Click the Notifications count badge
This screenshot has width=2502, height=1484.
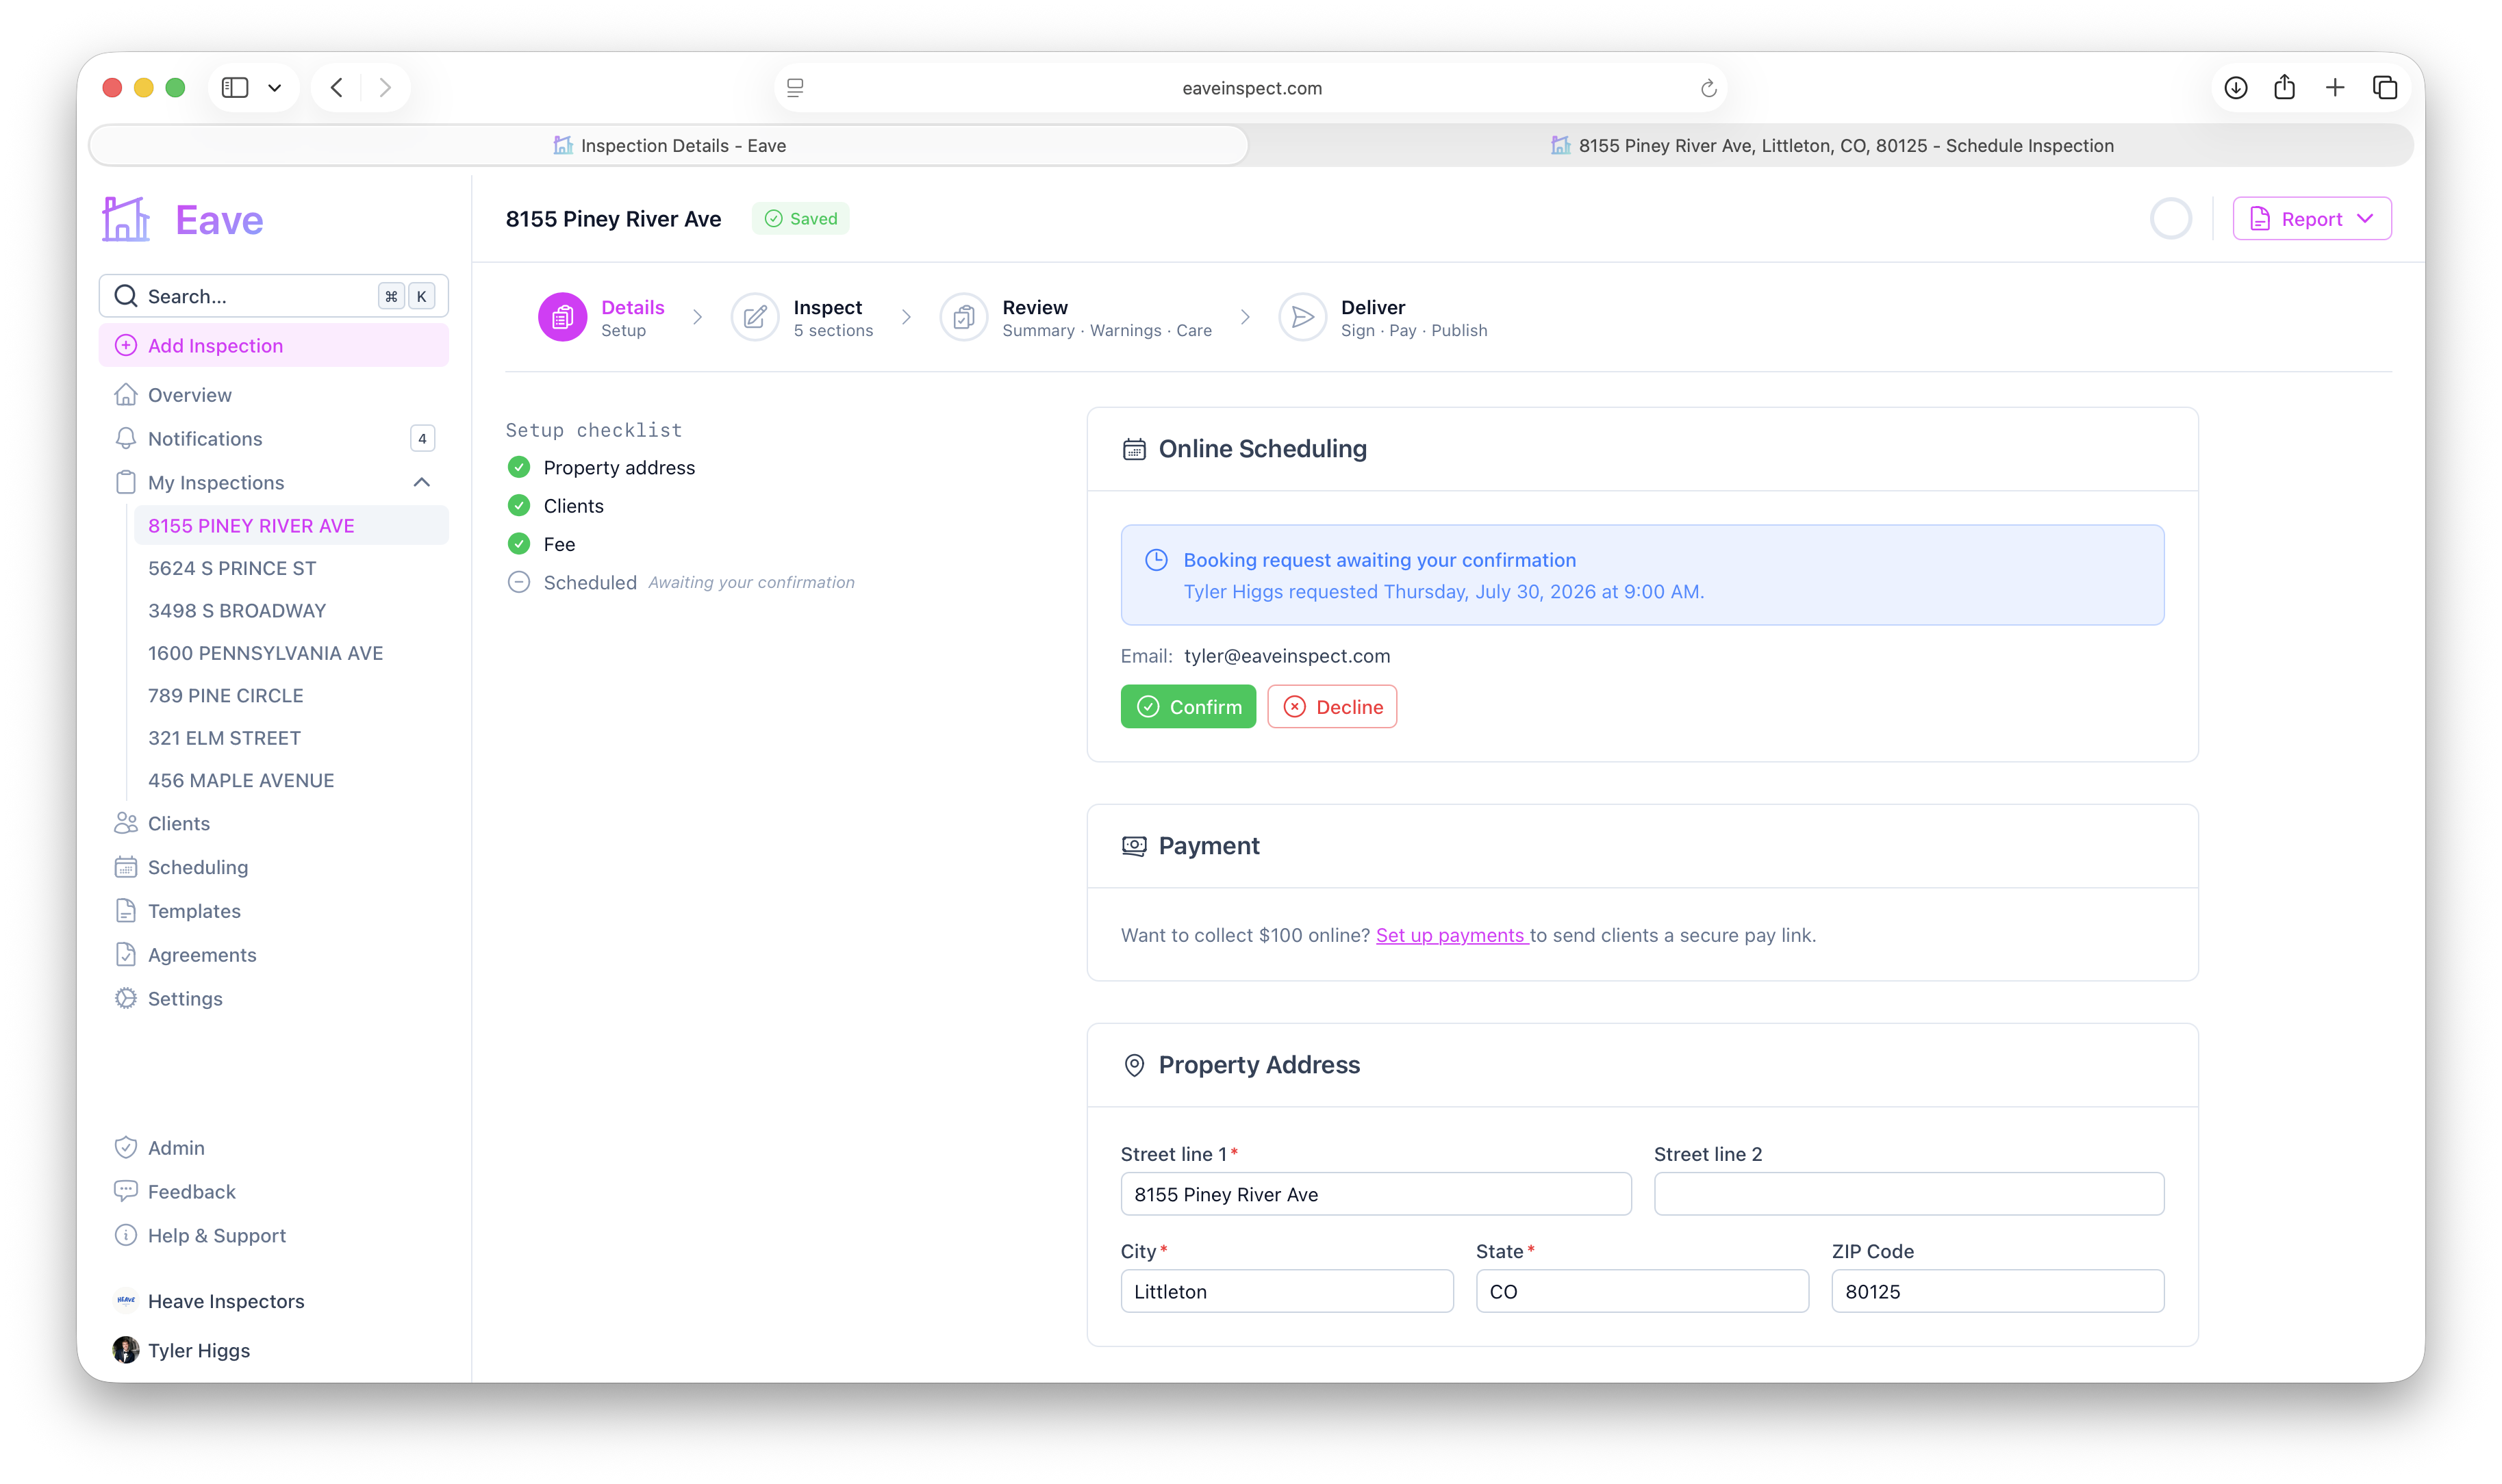coord(422,439)
